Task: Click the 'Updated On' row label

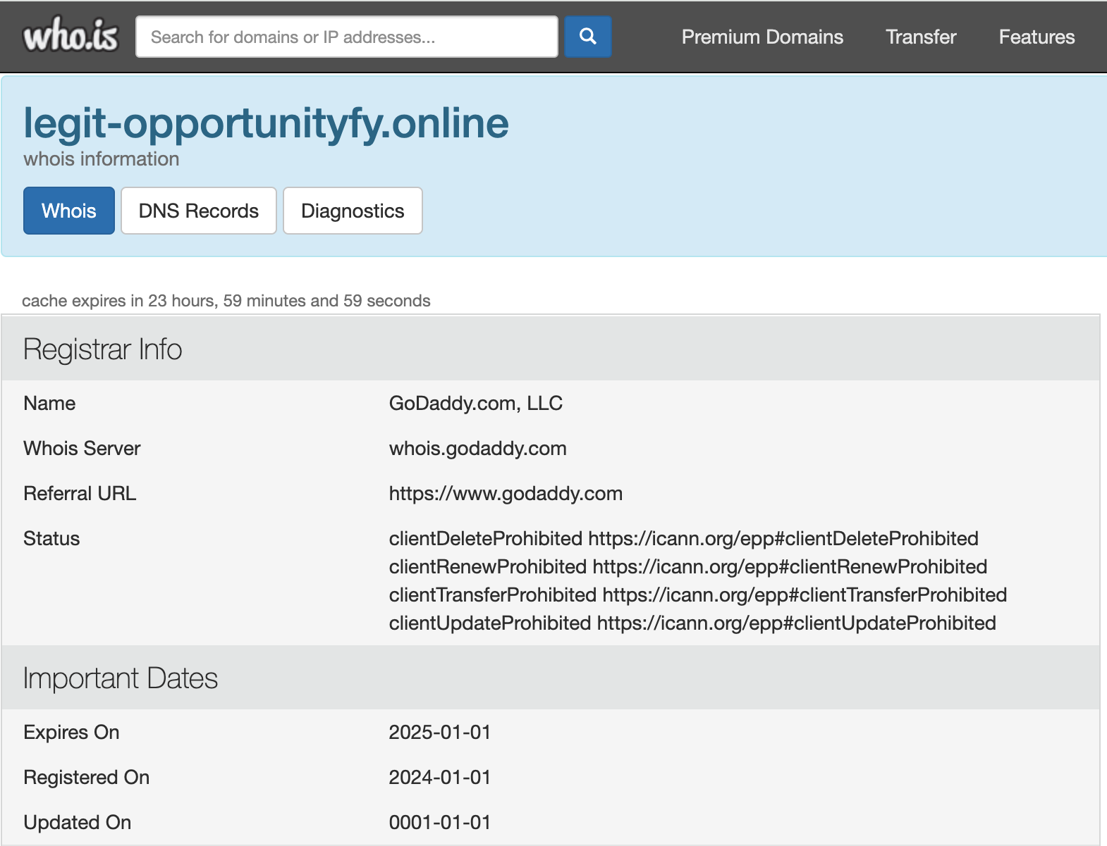Action: coord(78,822)
